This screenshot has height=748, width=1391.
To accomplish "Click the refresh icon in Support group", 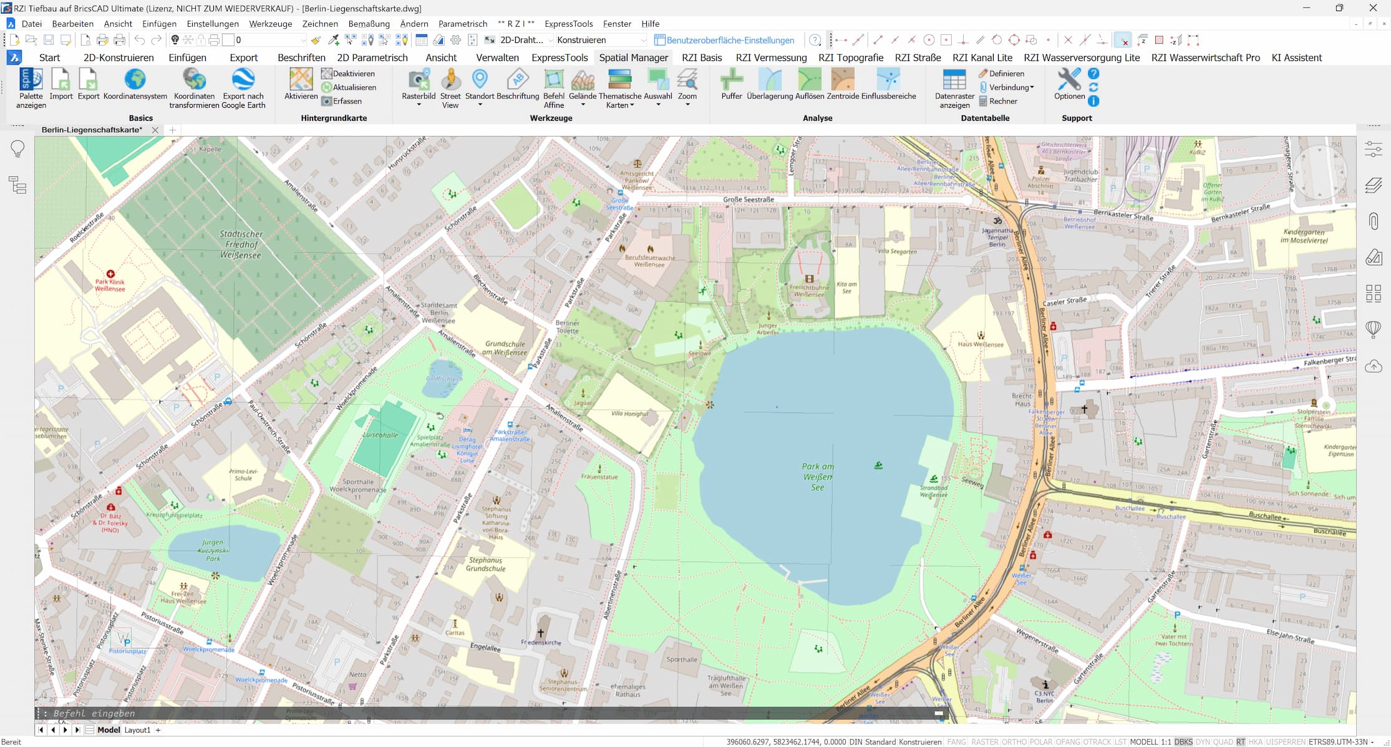I will (1093, 87).
